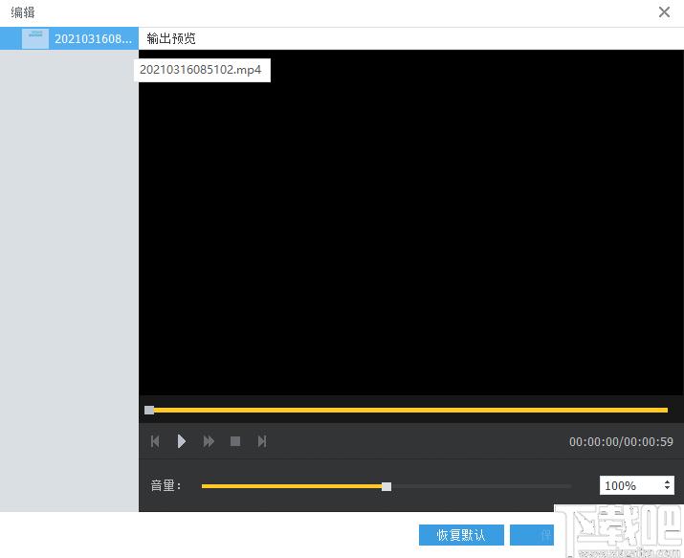Select the 2021031608... file in the list

pos(70,38)
